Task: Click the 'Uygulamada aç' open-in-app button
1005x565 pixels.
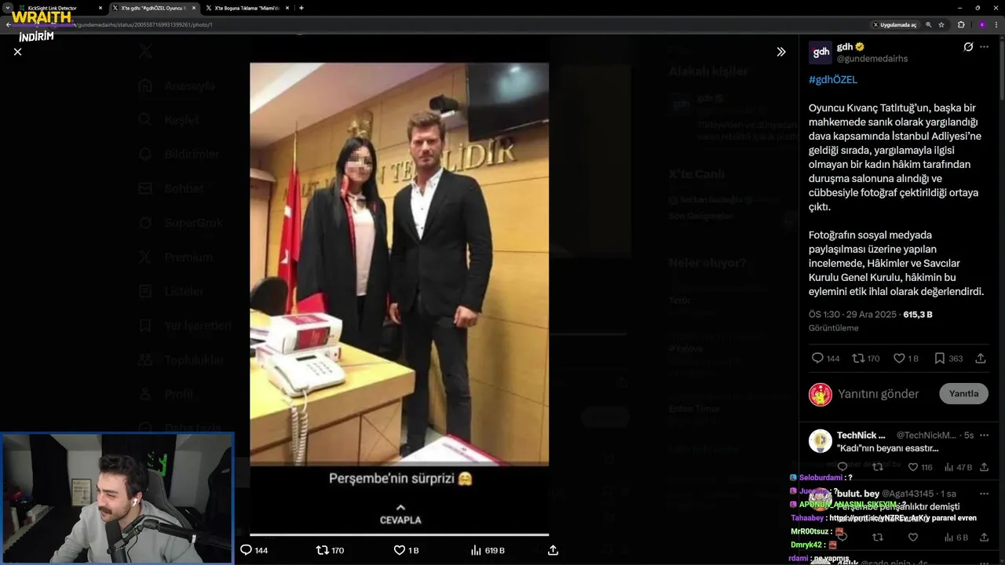Action: pos(895,24)
